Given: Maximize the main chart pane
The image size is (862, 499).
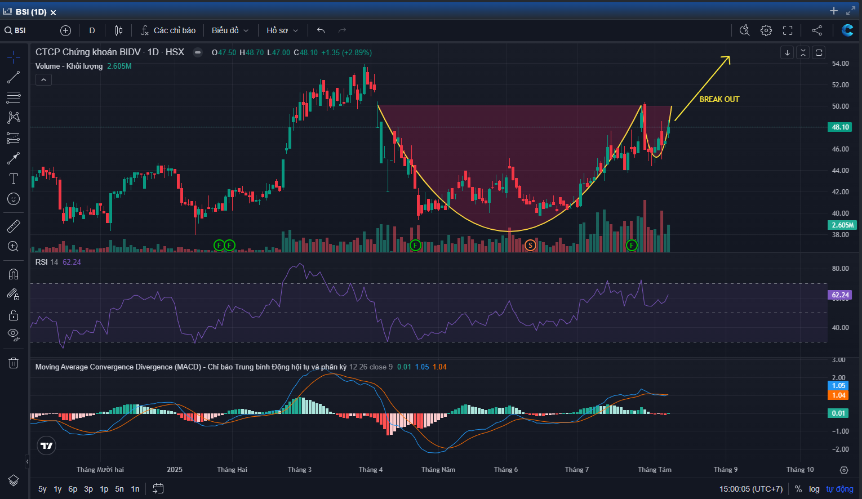Looking at the screenshot, I should tap(819, 52).
